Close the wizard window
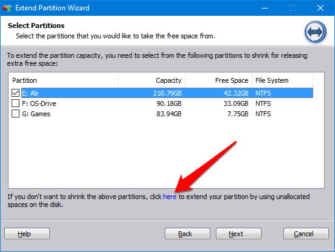Viewport: 335px width, 252px height. tap(320, 8)
